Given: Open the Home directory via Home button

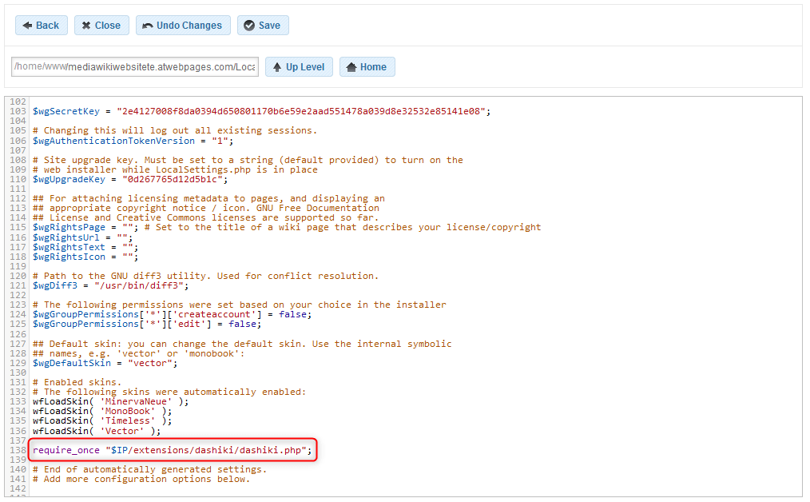Looking at the screenshot, I should [367, 66].
